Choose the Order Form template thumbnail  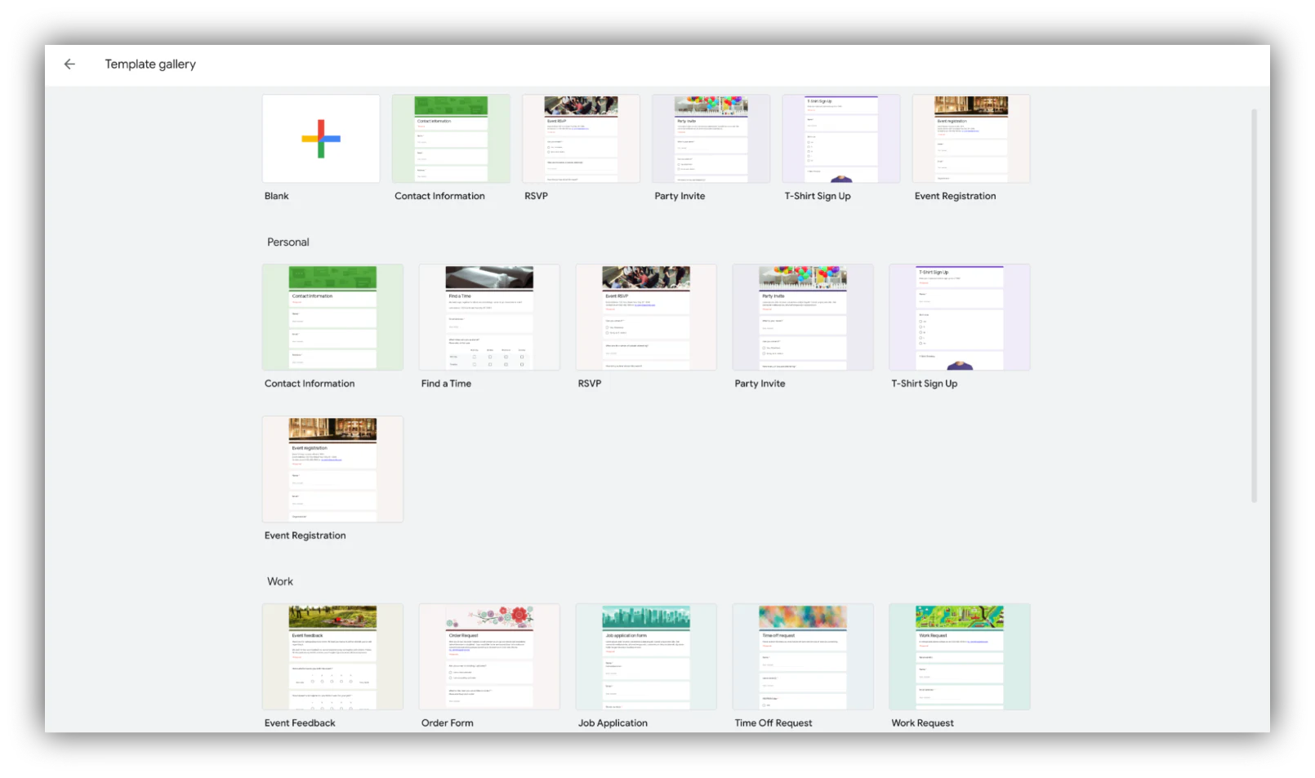[x=489, y=657]
